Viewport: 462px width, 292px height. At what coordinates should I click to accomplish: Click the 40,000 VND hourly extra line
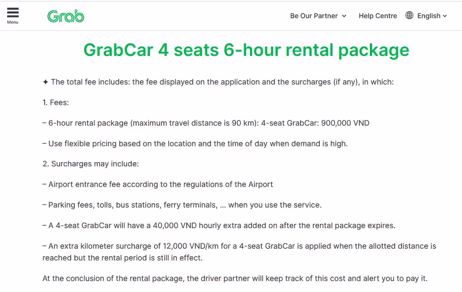coord(219,225)
